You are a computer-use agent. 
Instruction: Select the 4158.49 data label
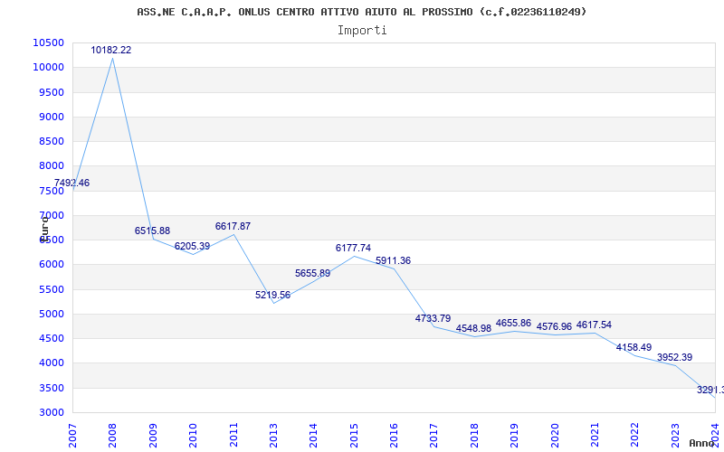[634, 347]
